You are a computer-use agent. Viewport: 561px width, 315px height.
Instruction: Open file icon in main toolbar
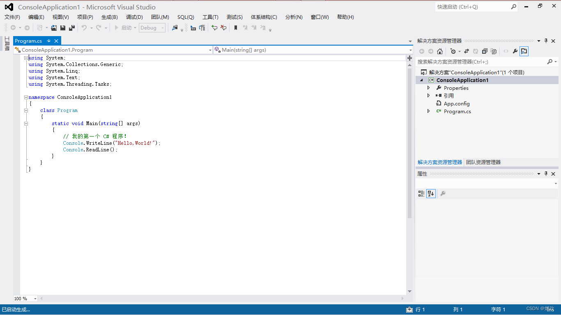(54, 28)
